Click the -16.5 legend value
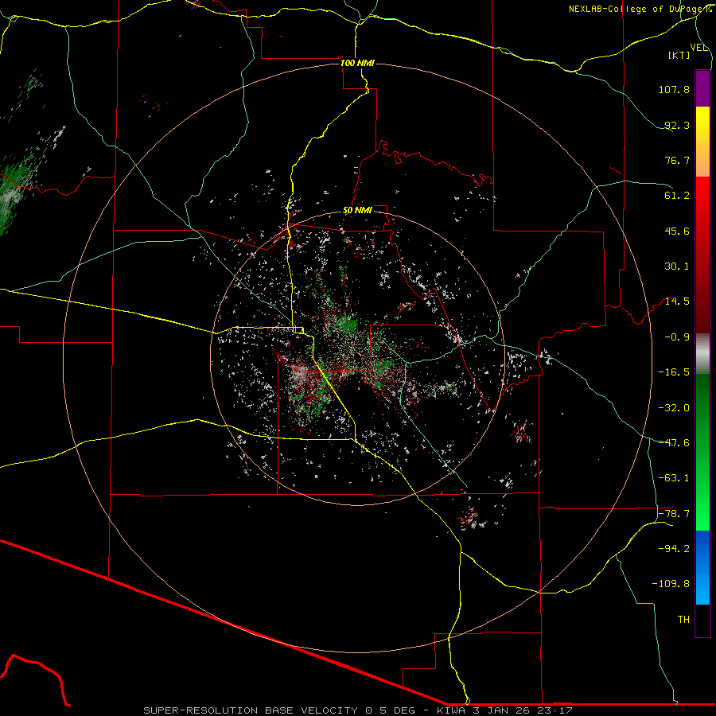This screenshot has height=716, width=716. click(x=674, y=372)
